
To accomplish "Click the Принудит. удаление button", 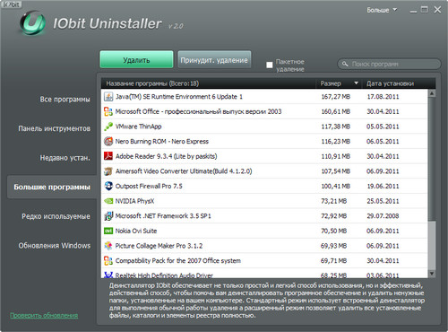I will point(214,59).
